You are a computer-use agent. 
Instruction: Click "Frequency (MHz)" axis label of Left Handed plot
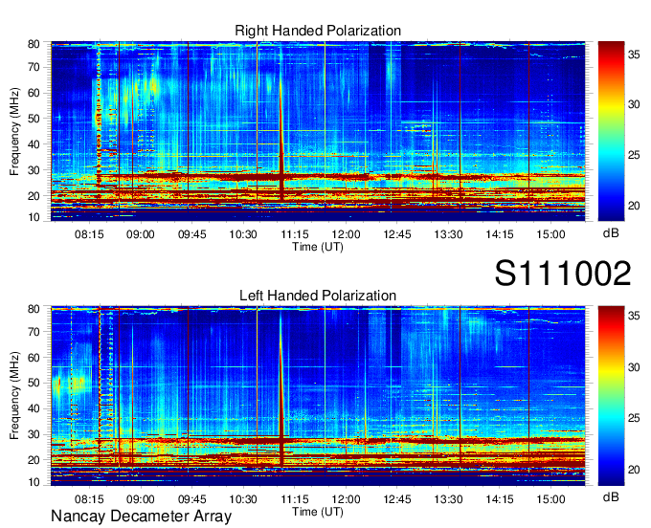pos(14,396)
